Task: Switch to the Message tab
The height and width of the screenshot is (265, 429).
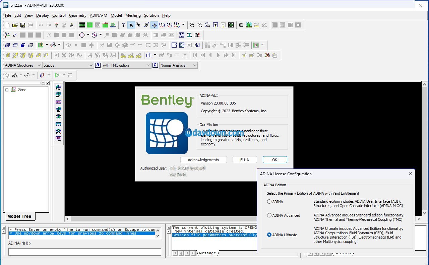Action: pos(207,253)
